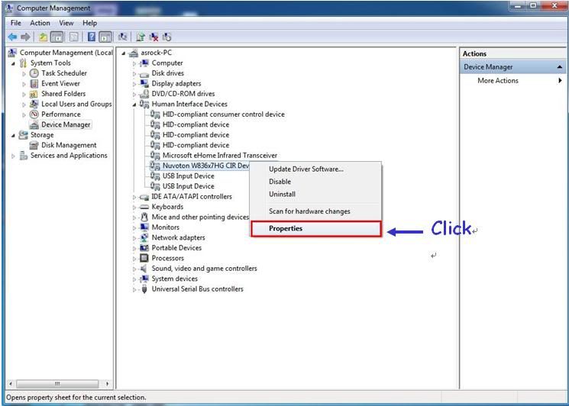
Task: Click the blue Help question mark icon
Action: [x=92, y=37]
